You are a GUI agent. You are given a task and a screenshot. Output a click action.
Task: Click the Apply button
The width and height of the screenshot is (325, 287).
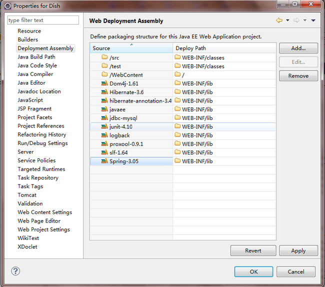[298, 250]
